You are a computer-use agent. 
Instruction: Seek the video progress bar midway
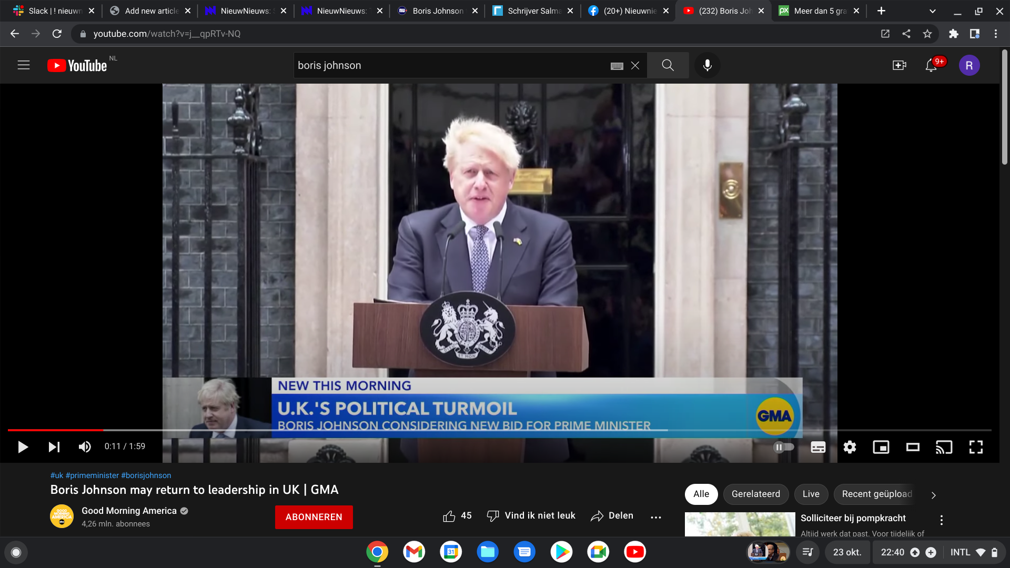[x=500, y=430]
